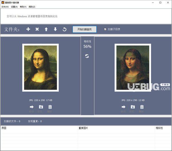Click the 扫描的文件：0 status text
172x151 pixels.
tap(12, 121)
